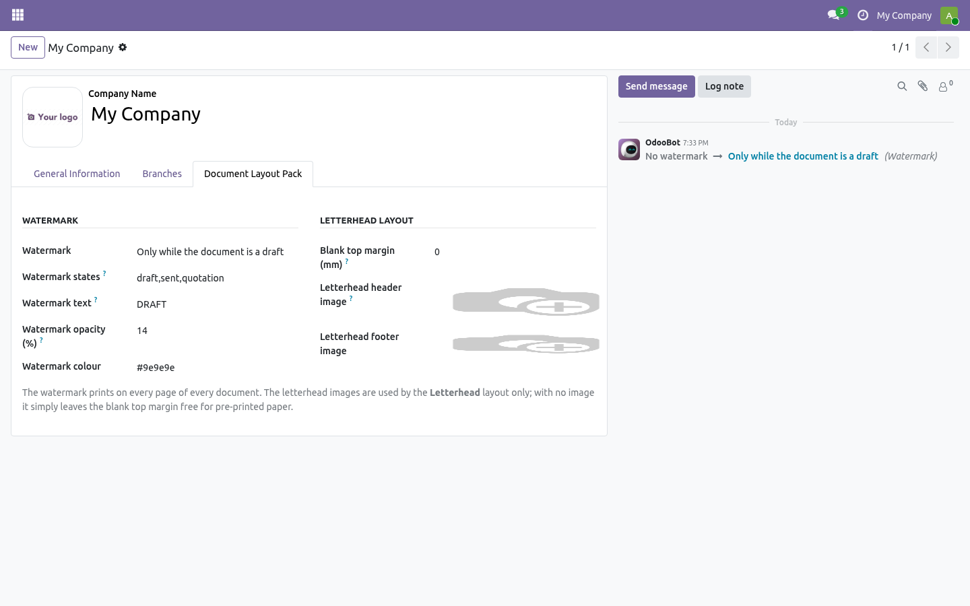Upload company logo image
The image size is (970, 606).
(x=53, y=117)
